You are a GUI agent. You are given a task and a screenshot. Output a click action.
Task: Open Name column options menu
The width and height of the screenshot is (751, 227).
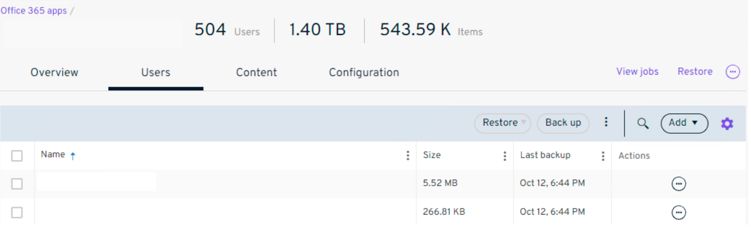[407, 156]
